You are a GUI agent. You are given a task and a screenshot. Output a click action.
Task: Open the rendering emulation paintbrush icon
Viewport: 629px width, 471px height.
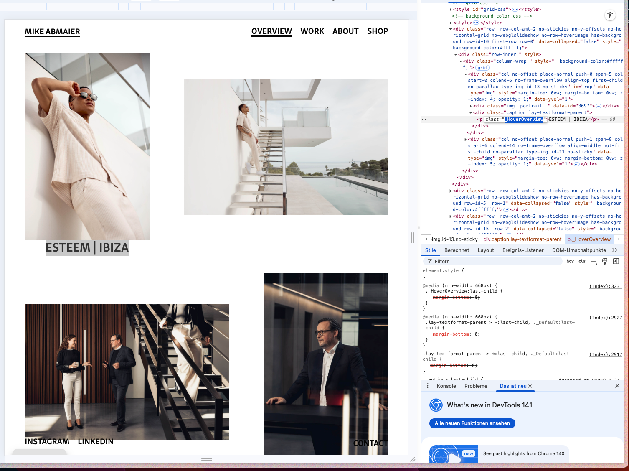click(604, 262)
